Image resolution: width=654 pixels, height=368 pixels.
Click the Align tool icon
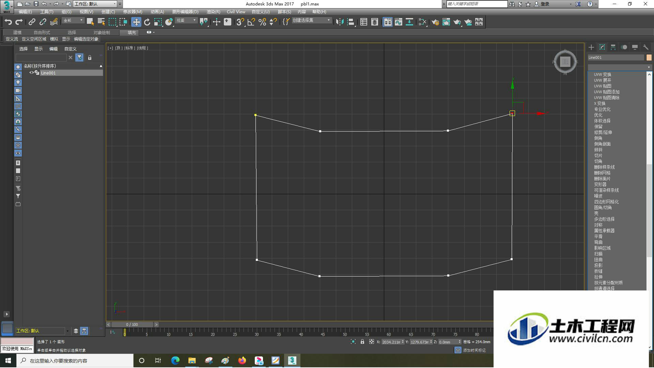coord(351,22)
